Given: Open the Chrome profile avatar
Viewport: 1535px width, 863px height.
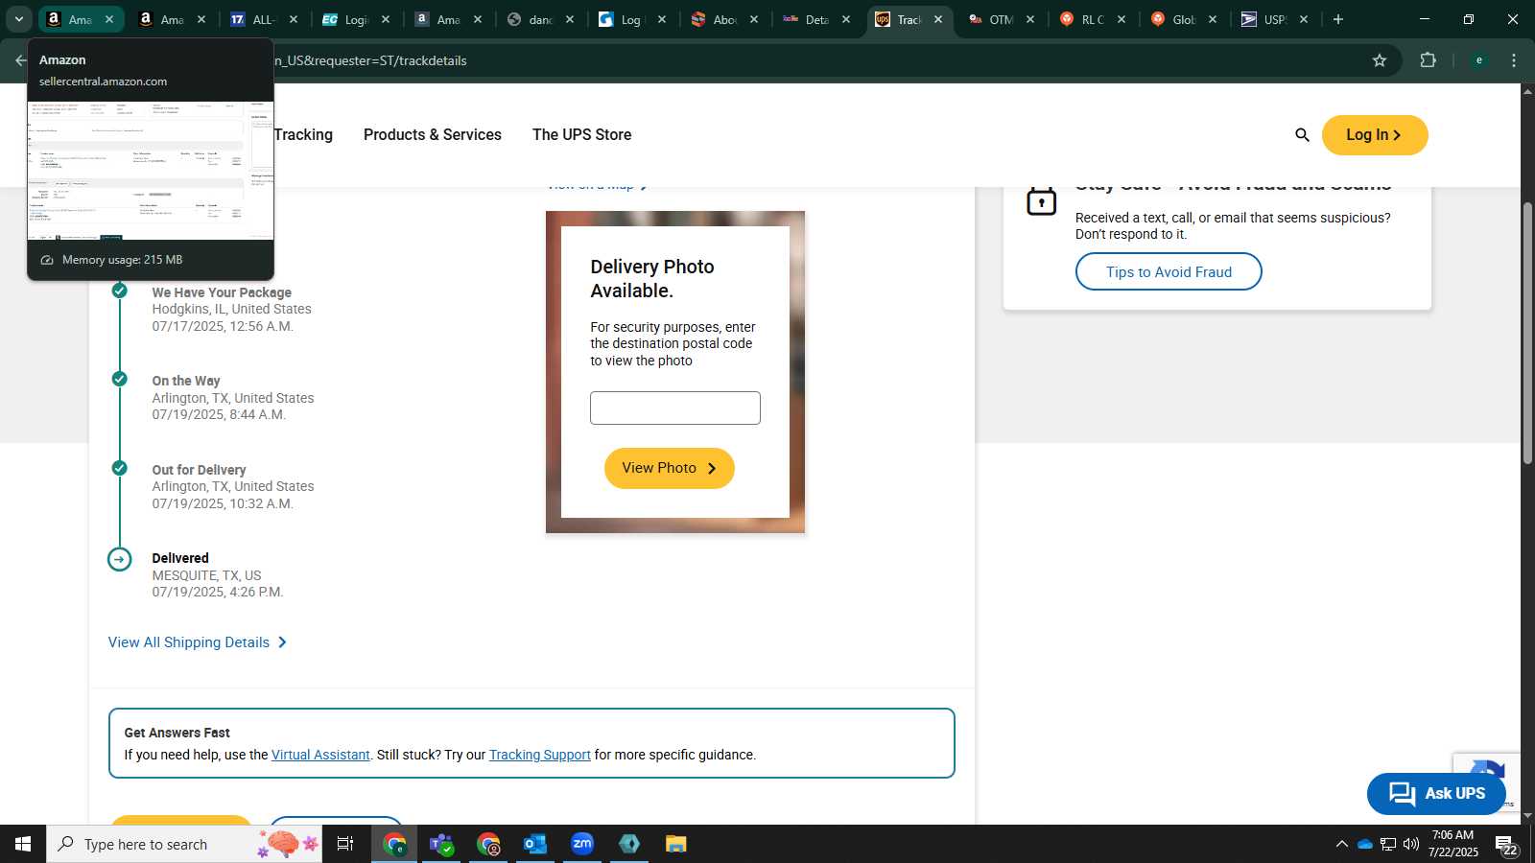Looking at the screenshot, I should click(1479, 60).
